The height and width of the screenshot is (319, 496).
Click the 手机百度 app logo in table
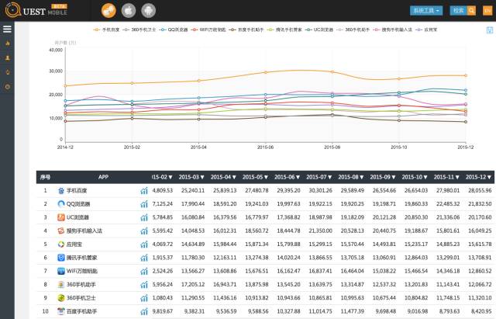[61, 191]
